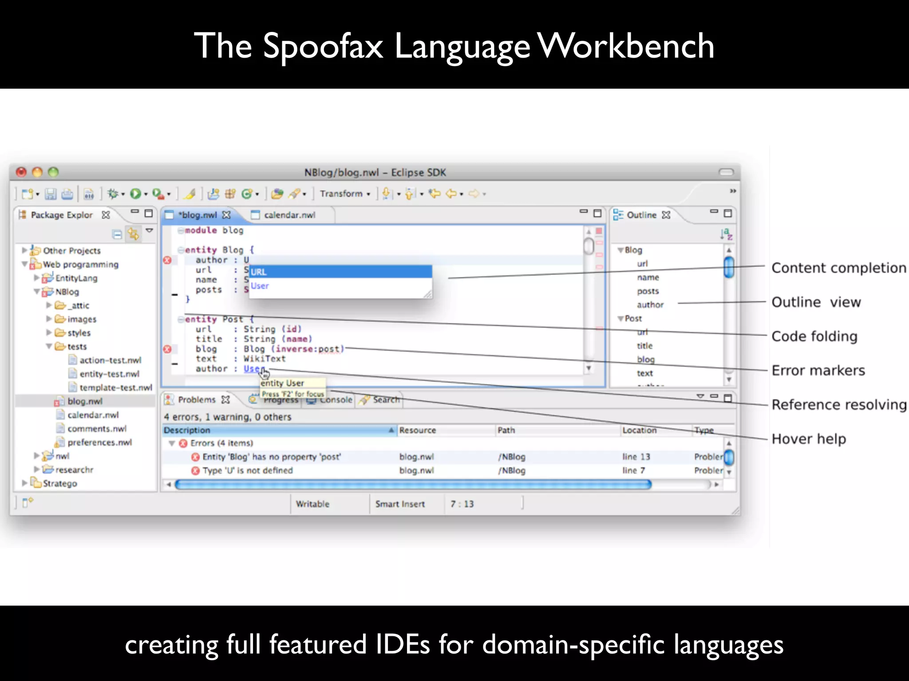Choose URL from content completion popup
Screen dimensions: 909x681
(x=340, y=272)
